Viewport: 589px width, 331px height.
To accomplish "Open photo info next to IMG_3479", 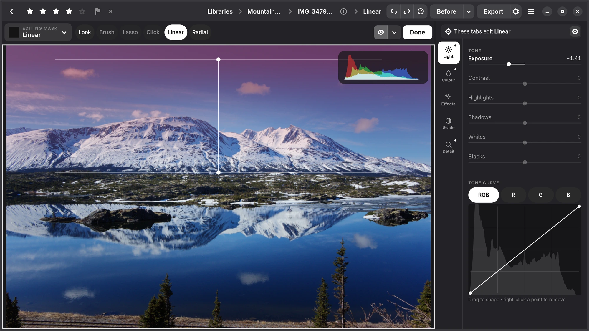I will click(343, 11).
